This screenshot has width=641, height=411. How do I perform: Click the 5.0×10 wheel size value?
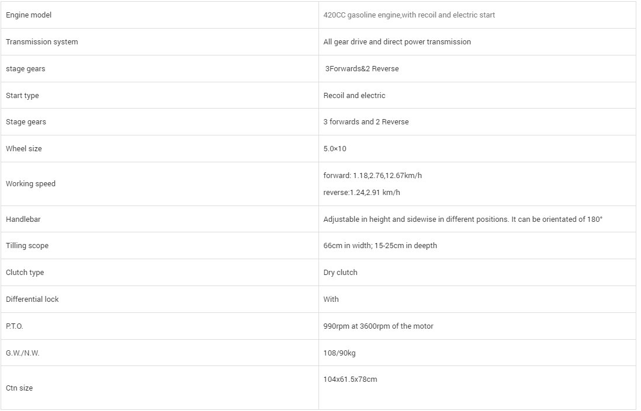point(335,149)
